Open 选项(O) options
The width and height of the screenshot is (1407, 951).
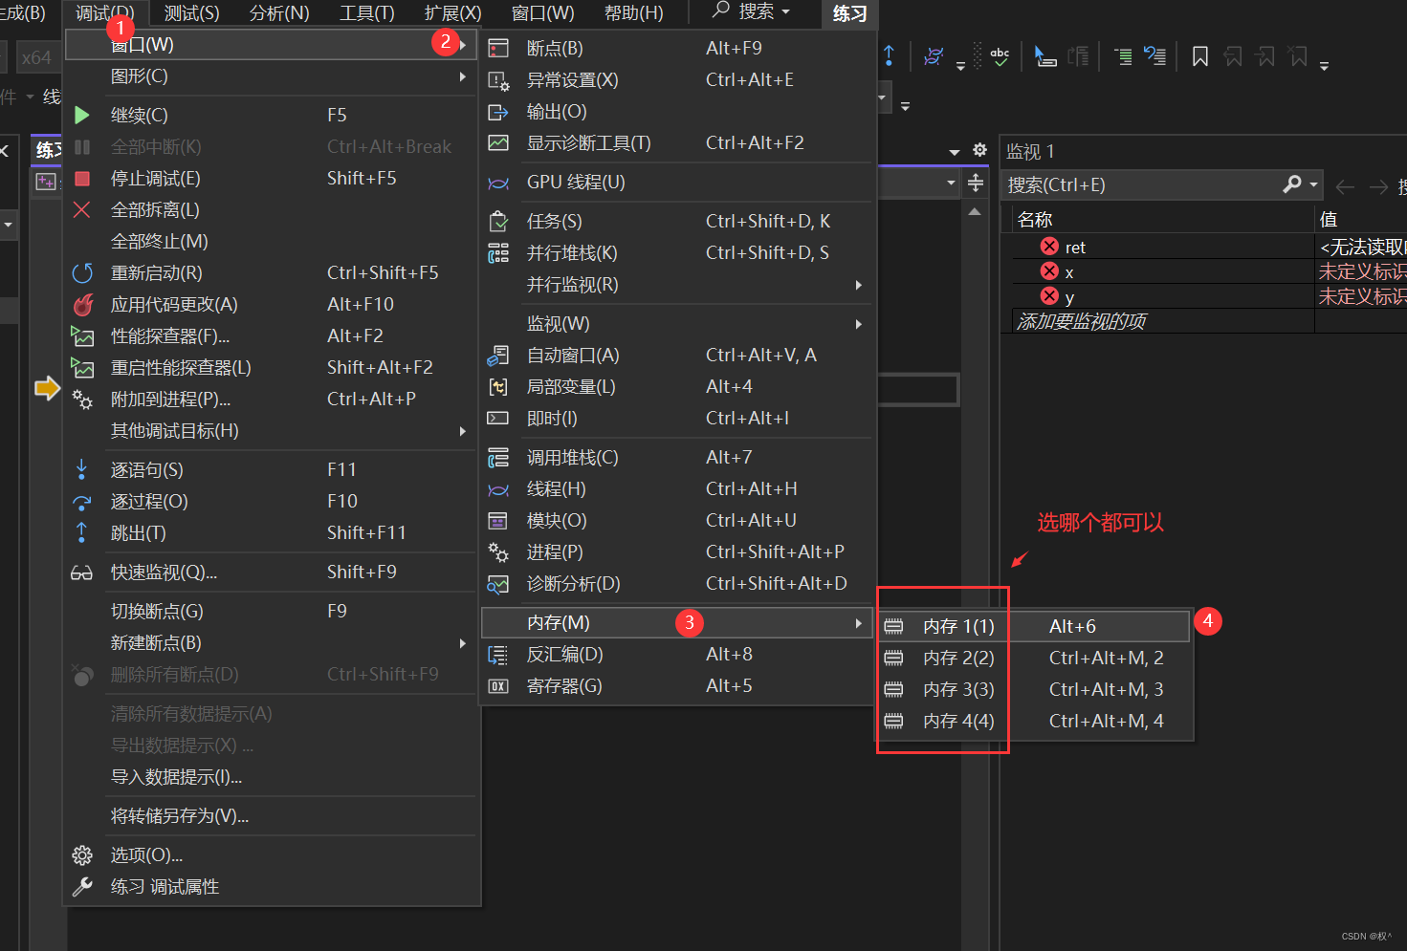click(271, 854)
